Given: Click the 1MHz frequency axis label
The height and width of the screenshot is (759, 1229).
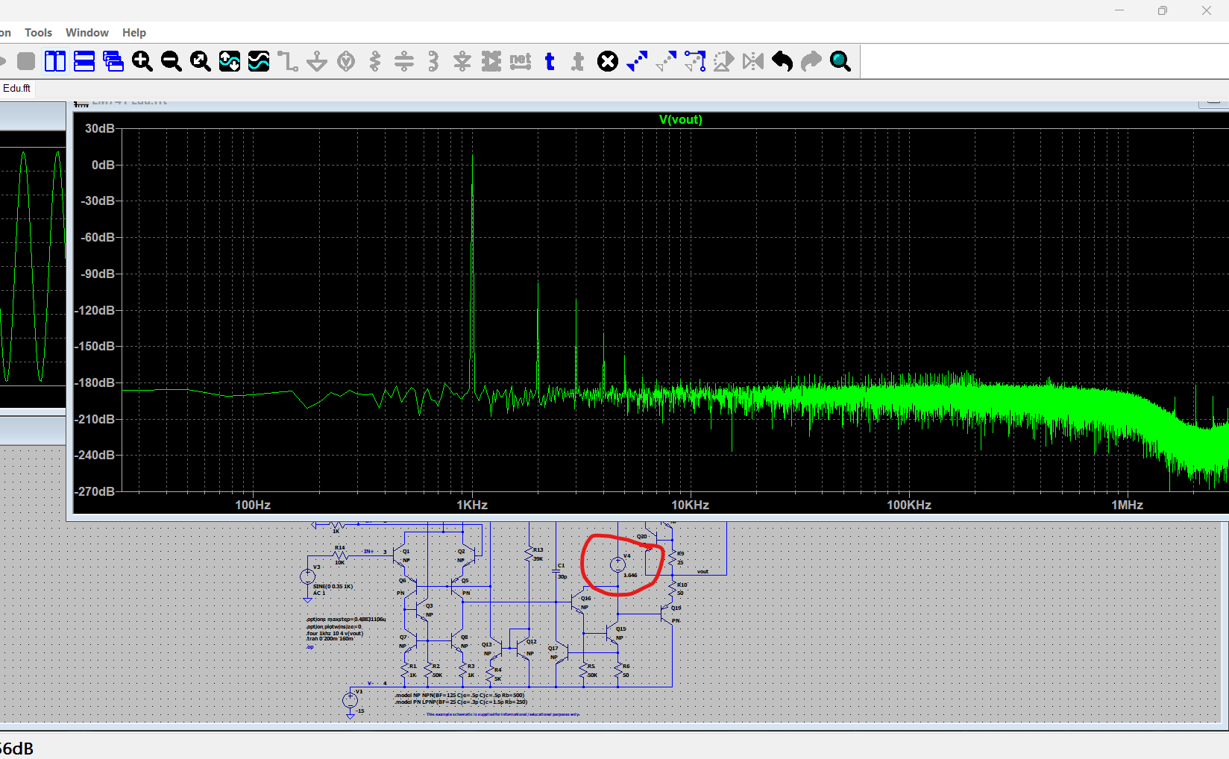Looking at the screenshot, I should tap(1127, 505).
